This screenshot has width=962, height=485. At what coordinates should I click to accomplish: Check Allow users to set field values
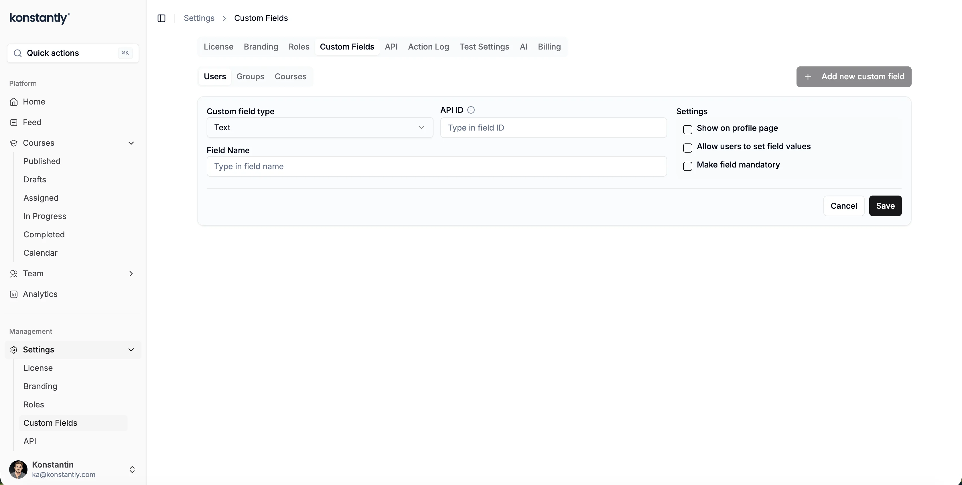[687, 148]
